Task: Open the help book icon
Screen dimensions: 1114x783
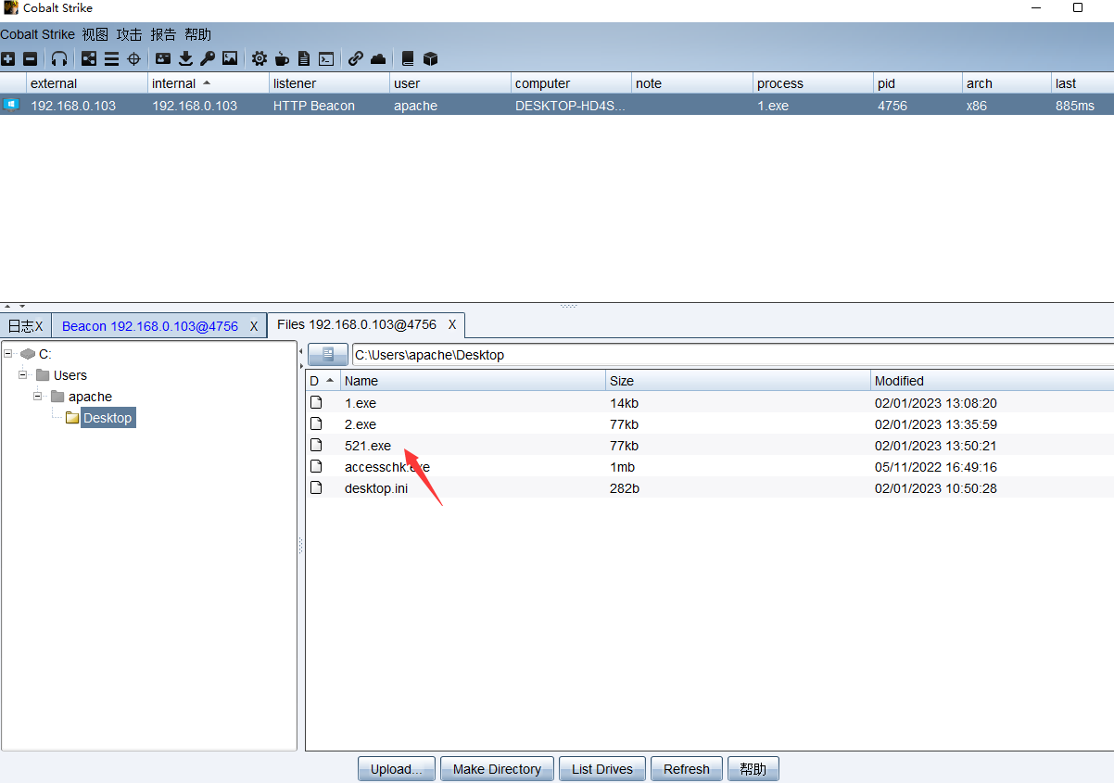Action: [408, 58]
